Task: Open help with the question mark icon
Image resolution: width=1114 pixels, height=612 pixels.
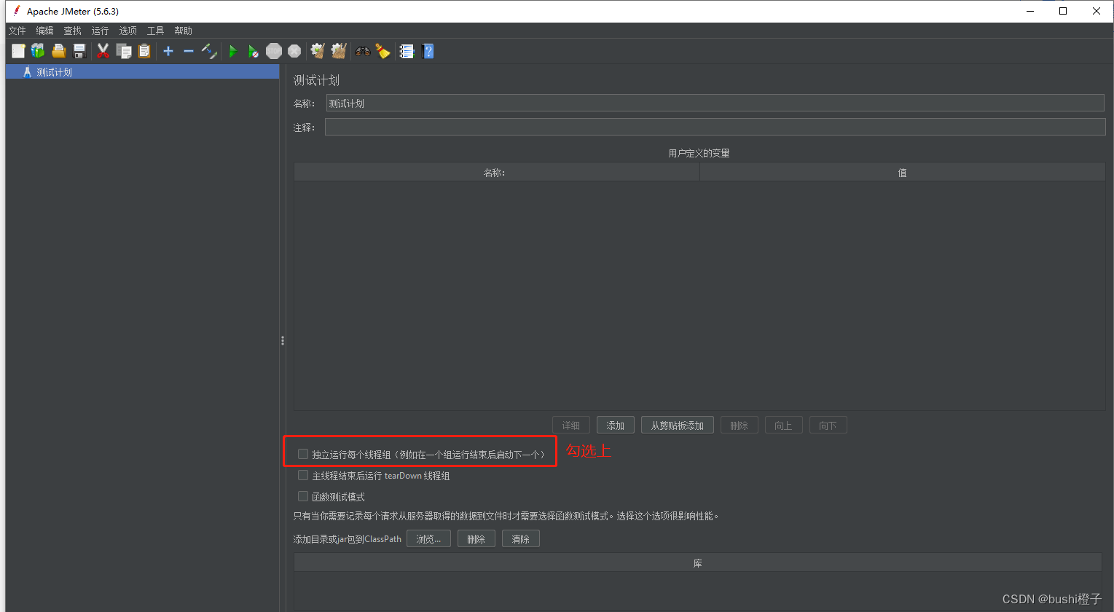Action: click(428, 51)
